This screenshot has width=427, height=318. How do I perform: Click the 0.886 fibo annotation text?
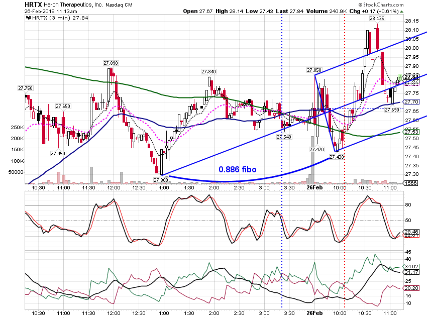click(238, 170)
